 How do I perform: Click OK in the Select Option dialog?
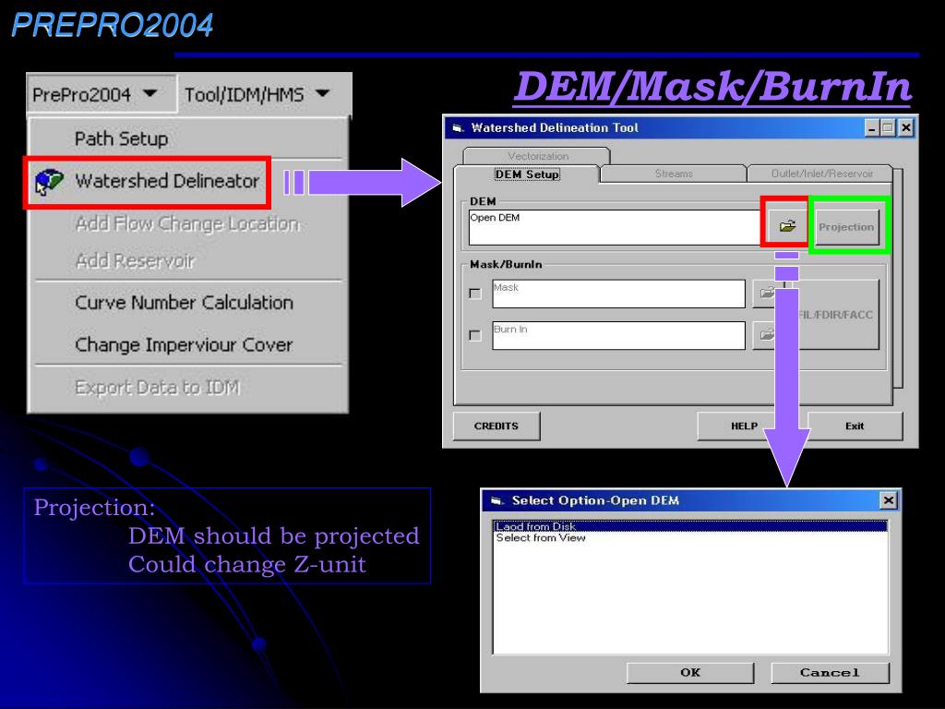click(x=690, y=673)
